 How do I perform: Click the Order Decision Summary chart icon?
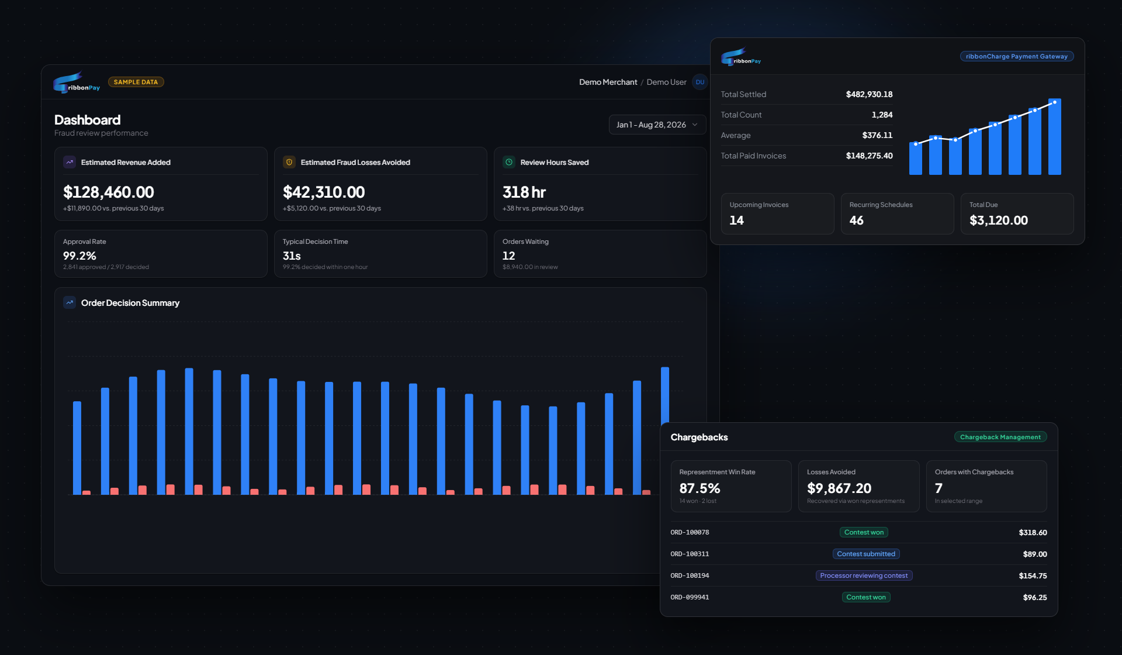click(70, 302)
